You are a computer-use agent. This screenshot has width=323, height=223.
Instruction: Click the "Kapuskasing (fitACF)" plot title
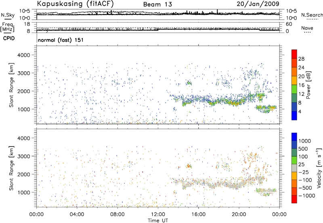75,4
